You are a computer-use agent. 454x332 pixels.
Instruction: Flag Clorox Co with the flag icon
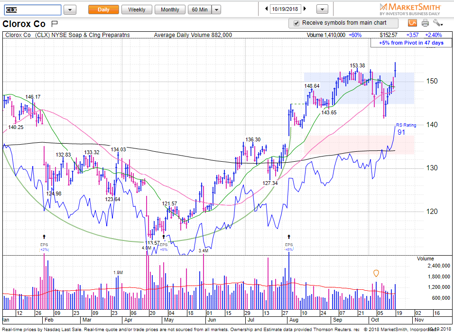tap(55, 23)
